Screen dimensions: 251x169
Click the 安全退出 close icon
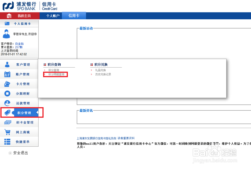[x=10, y=153]
